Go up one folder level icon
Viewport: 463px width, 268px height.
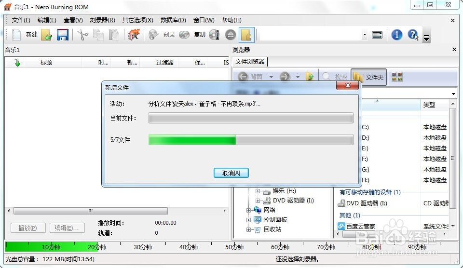point(310,77)
